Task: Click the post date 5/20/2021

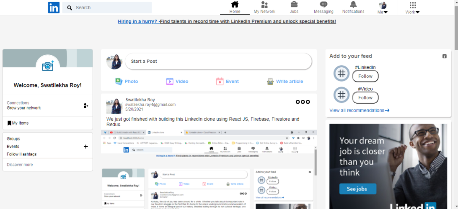Action: pyautogui.click(x=134, y=109)
